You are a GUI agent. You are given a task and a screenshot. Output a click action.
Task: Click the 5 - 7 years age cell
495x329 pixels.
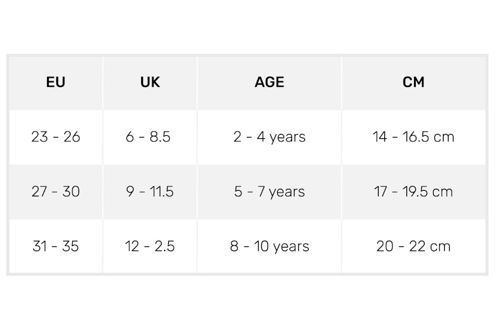269,192
